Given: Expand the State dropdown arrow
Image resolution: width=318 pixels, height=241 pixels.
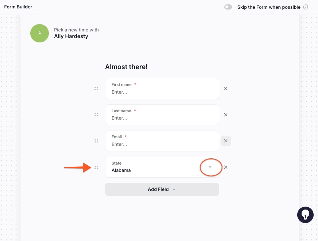Looking at the screenshot, I should click(210, 167).
